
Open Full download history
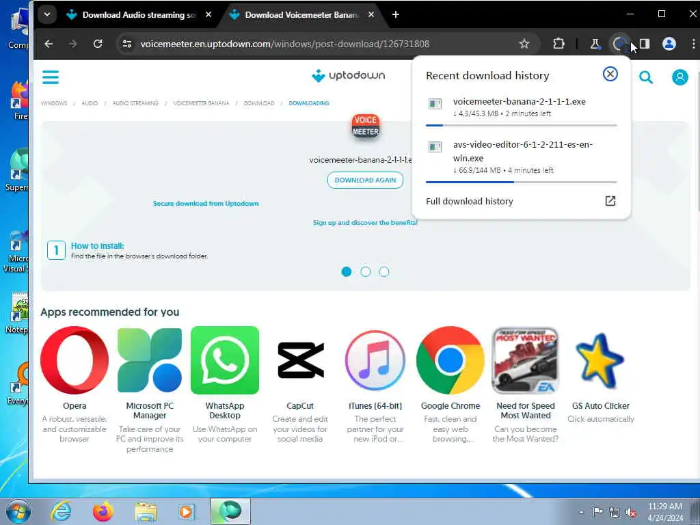pyautogui.click(x=469, y=202)
